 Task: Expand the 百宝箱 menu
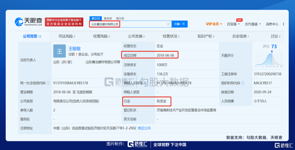point(234,24)
